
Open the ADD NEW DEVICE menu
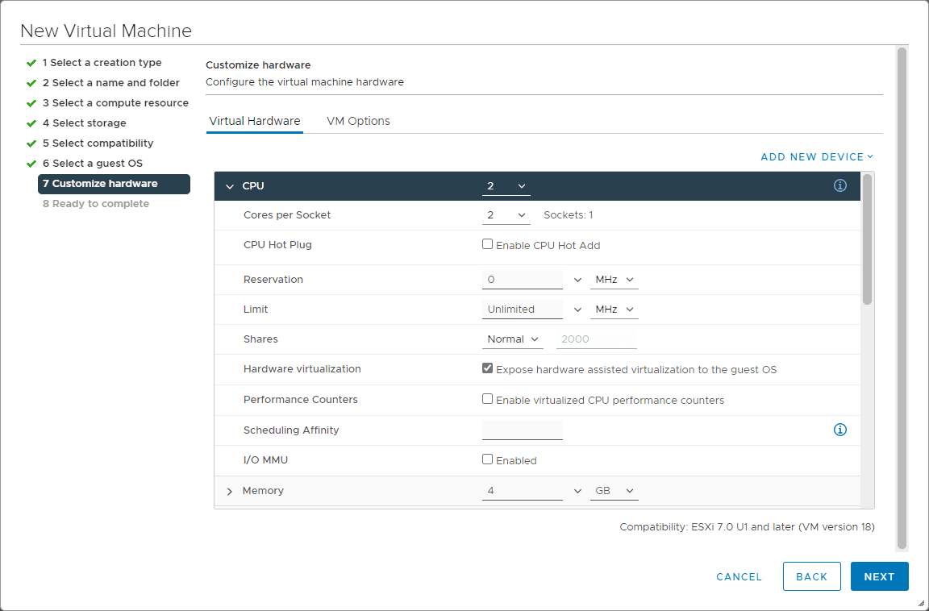tap(816, 156)
